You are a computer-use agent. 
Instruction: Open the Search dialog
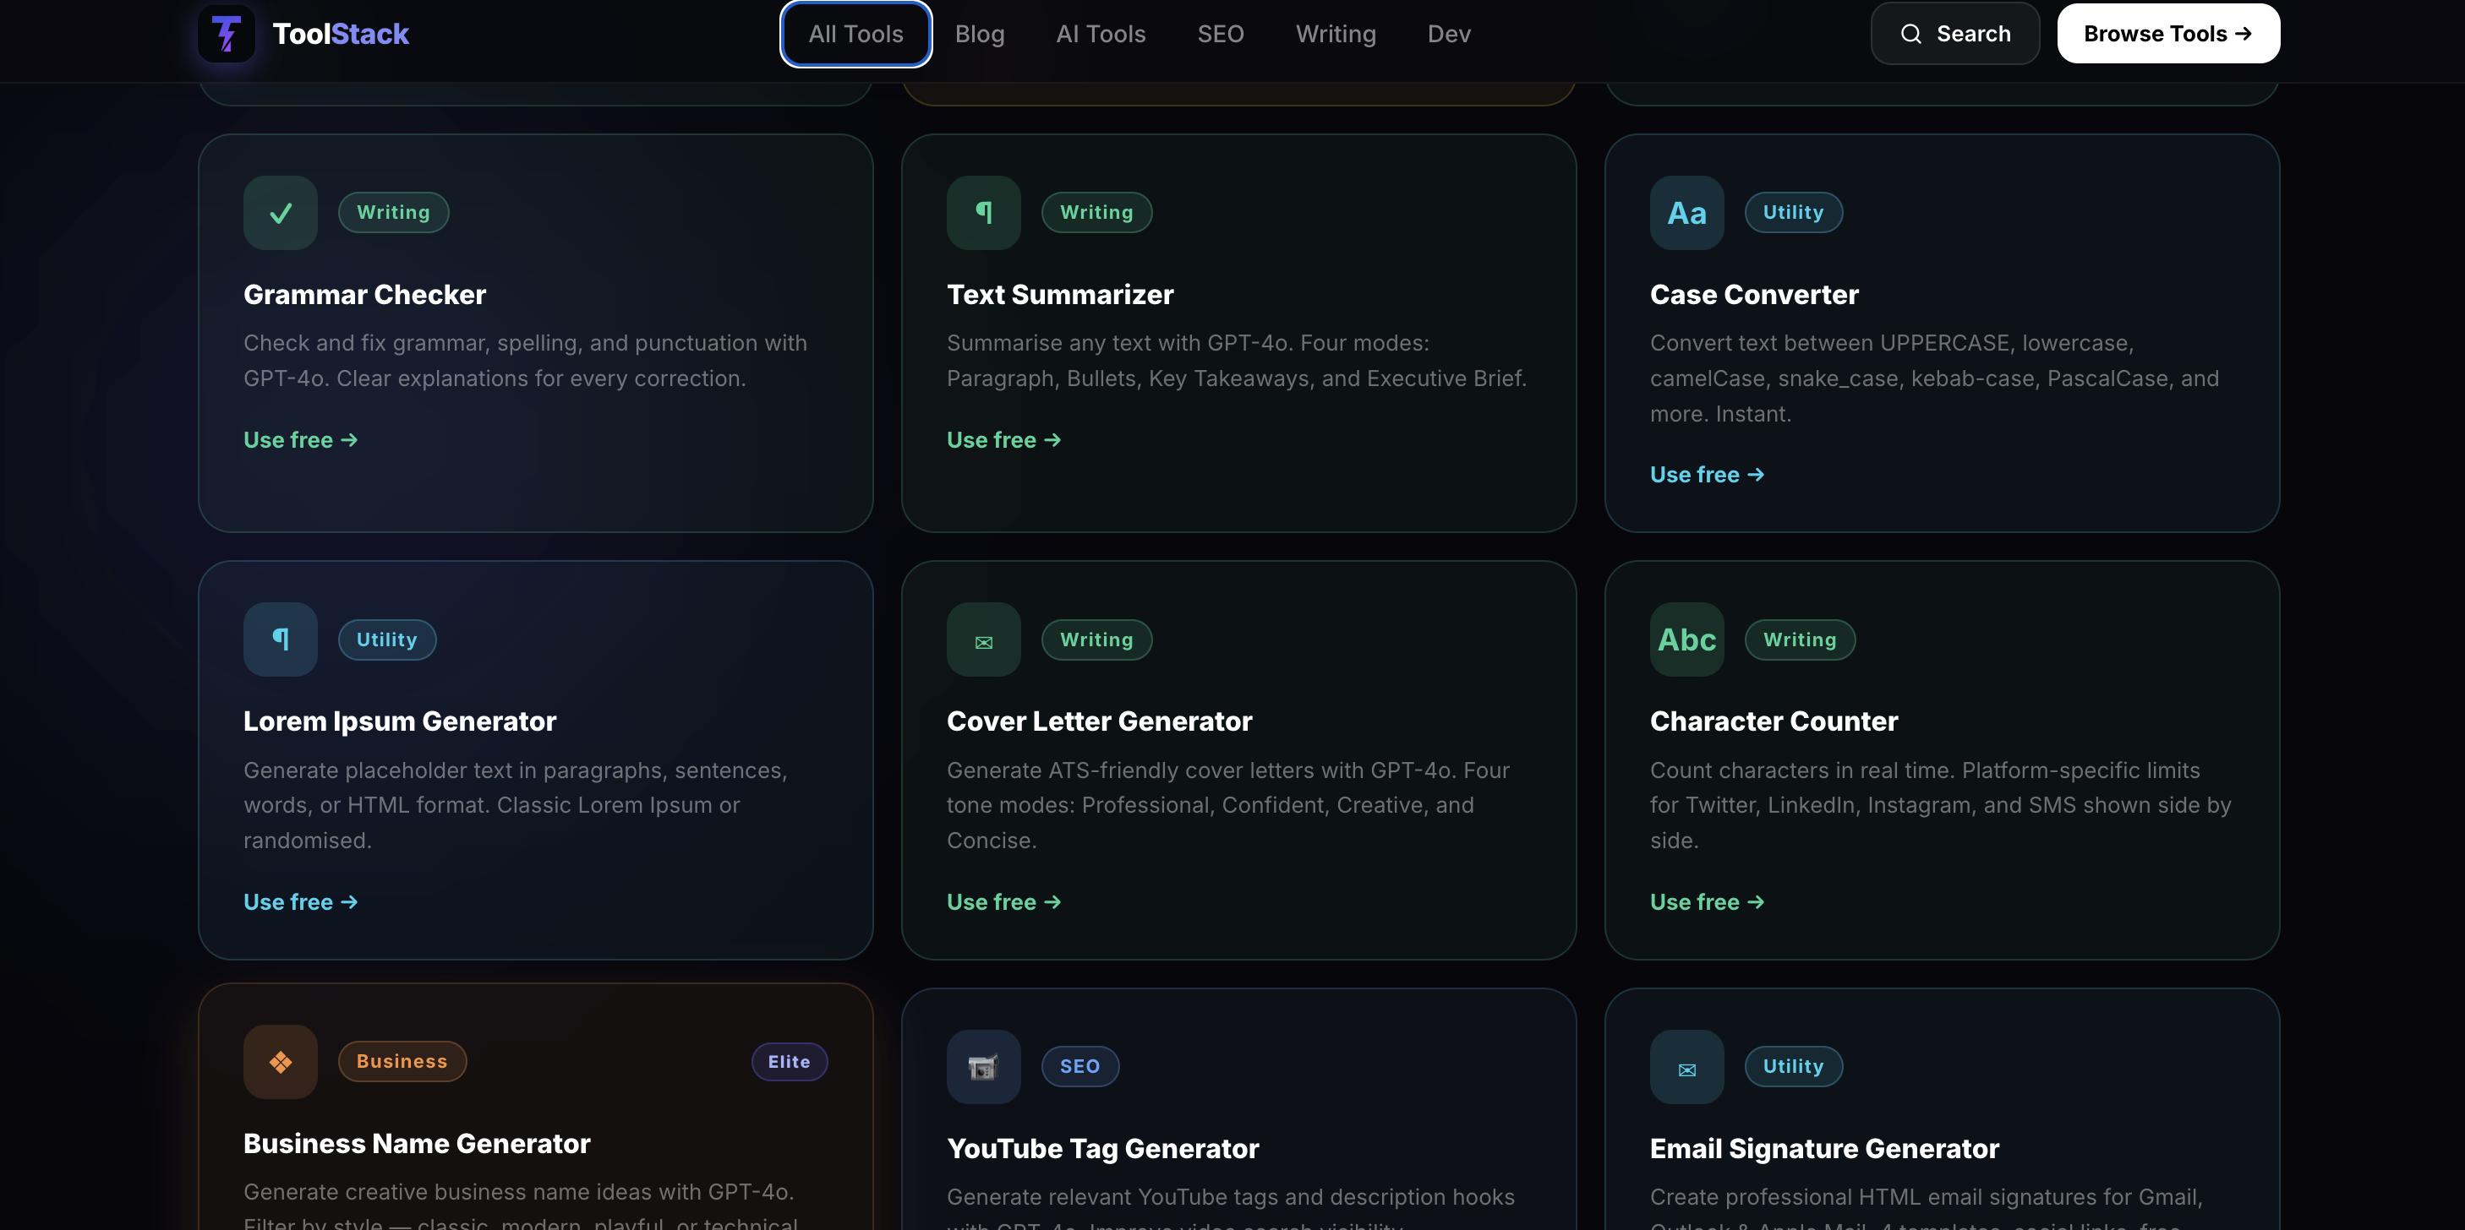click(x=1954, y=32)
